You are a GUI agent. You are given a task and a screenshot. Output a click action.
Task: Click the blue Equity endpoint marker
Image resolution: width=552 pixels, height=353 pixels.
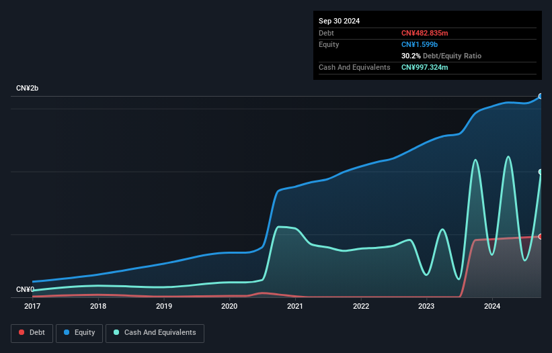coord(541,96)
